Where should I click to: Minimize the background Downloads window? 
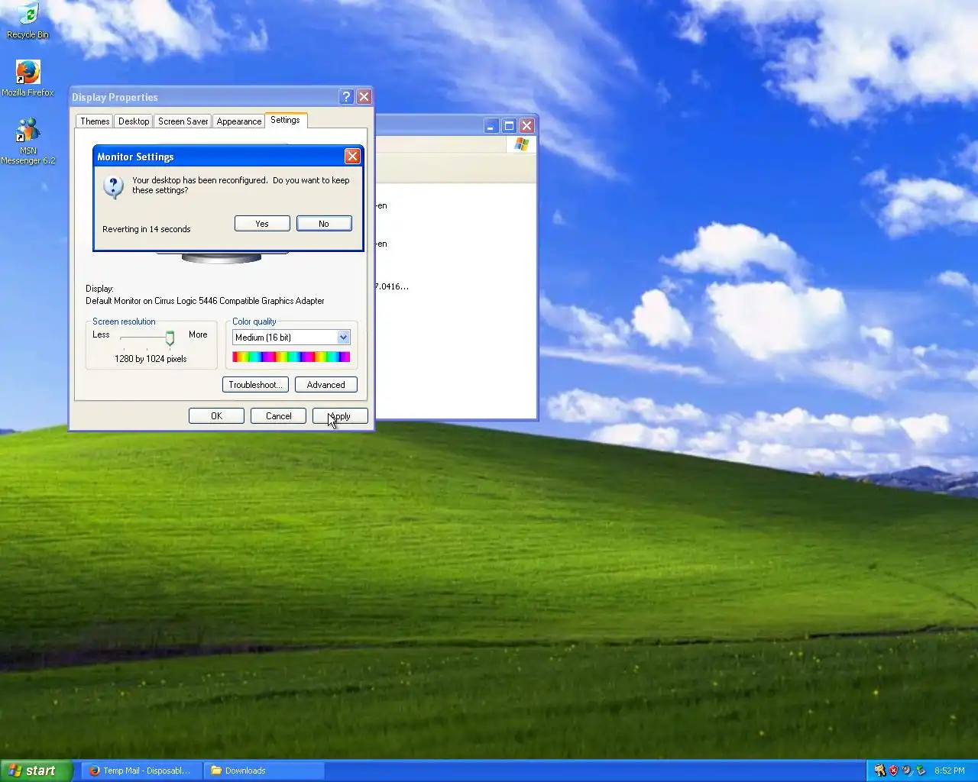[x=491, y=125]
